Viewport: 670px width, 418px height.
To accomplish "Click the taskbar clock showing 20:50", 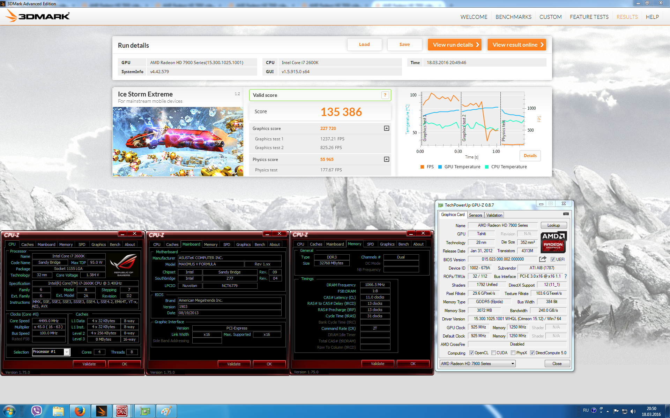I will (x=651, y=411).
